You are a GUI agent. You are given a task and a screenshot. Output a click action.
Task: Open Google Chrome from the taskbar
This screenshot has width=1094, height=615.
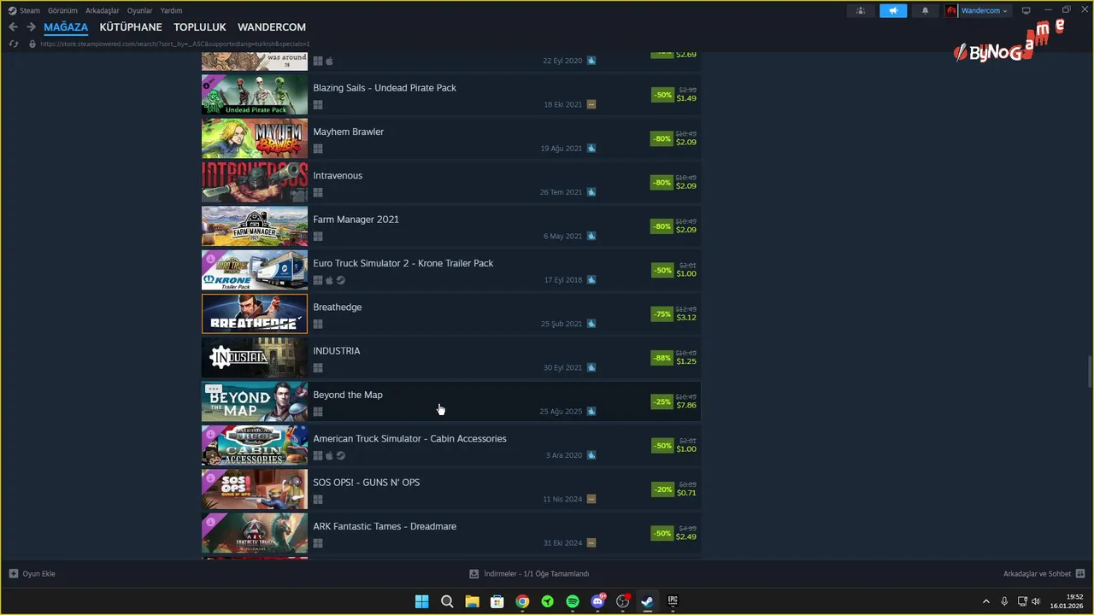pos(522,601)
